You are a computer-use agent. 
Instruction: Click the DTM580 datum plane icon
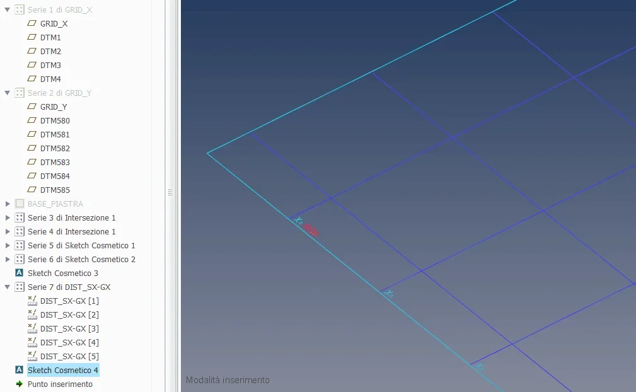[32, 120]
